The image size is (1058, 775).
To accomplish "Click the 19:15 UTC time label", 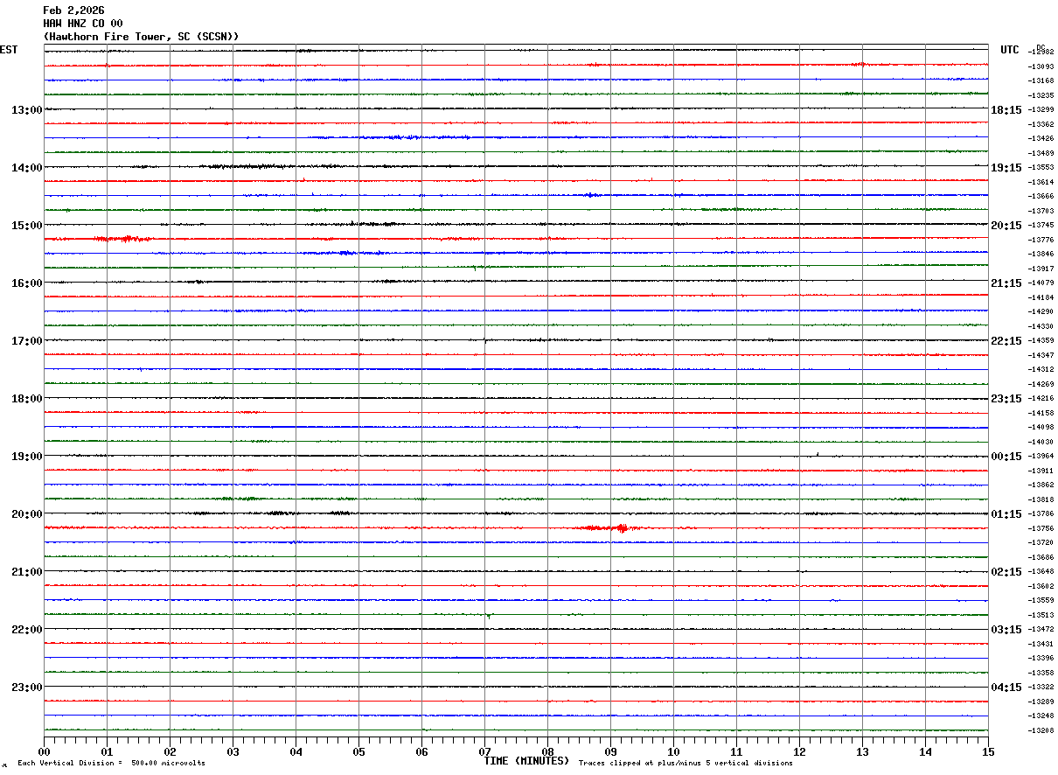I will click(x=1006, y=167).
